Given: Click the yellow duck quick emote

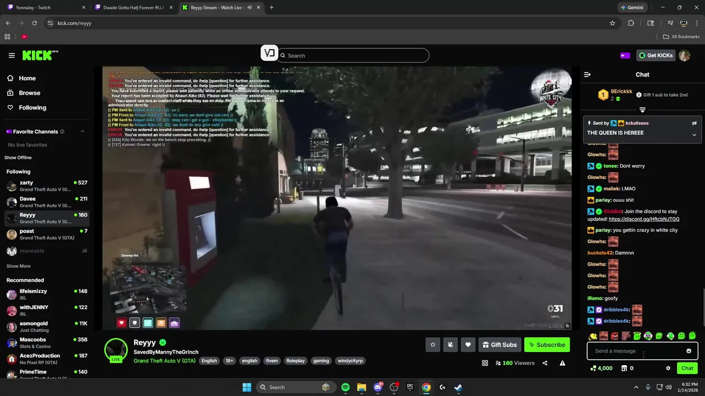Looking at the screenshot, I should pyautogui.click(x=593, y=336).
